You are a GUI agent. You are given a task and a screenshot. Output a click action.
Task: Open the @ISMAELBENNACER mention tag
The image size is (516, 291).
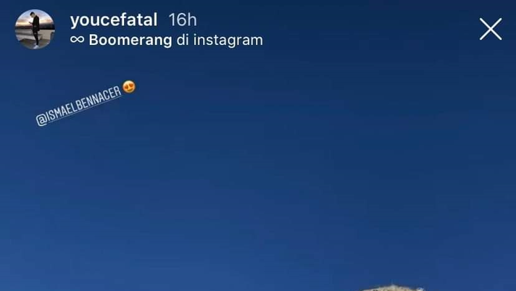click(x=79, y=106)
